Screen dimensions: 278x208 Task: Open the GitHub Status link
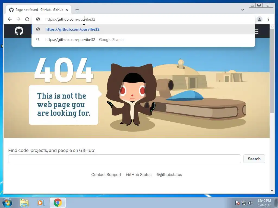point(139,175)
